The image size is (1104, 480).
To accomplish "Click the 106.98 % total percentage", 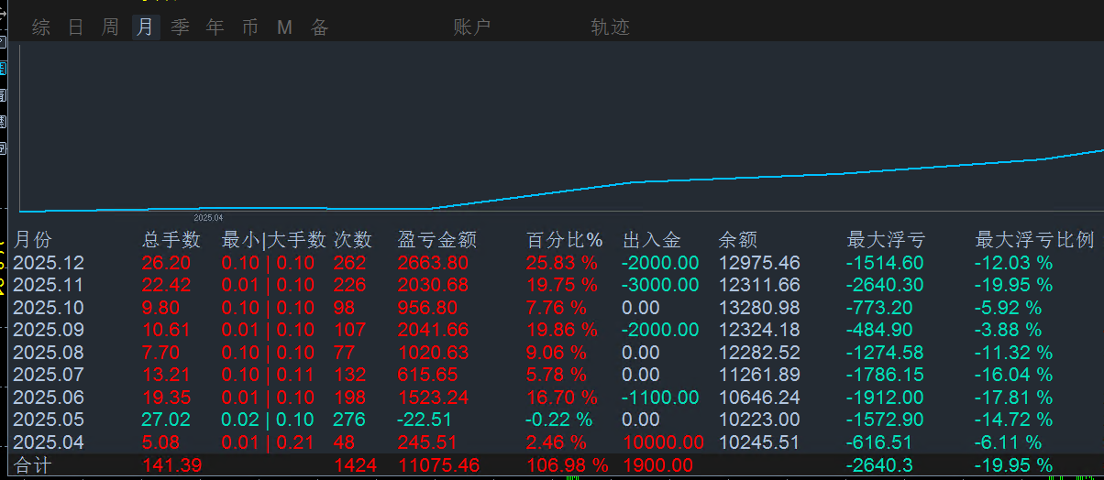I will [x=568, y=465].
